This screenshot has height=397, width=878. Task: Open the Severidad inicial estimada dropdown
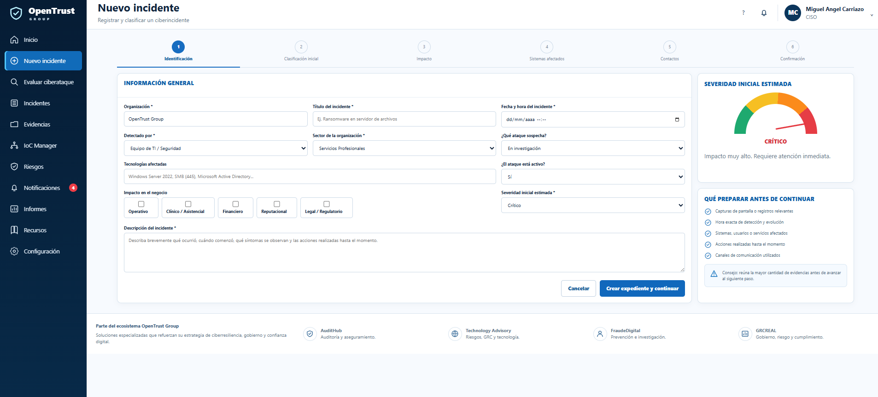593,205
